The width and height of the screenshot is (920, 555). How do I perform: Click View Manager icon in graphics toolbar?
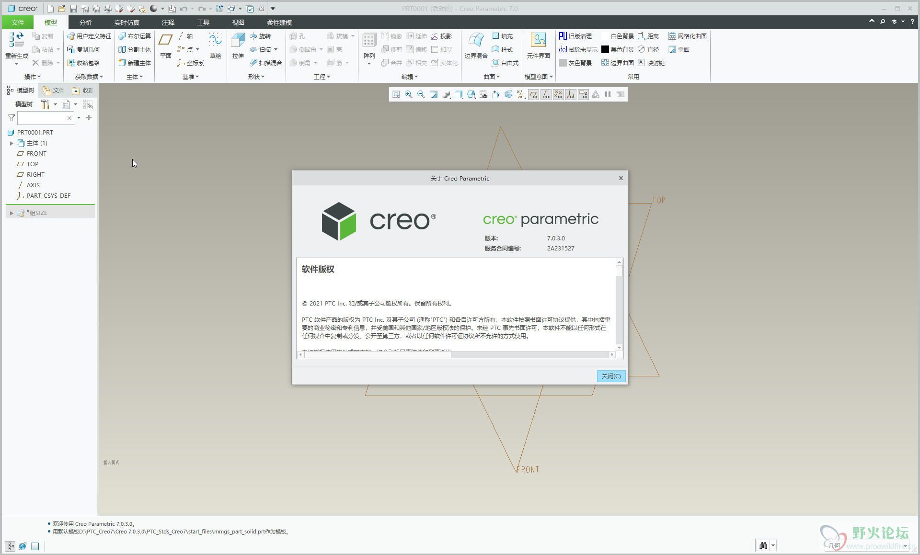[483, 94]
